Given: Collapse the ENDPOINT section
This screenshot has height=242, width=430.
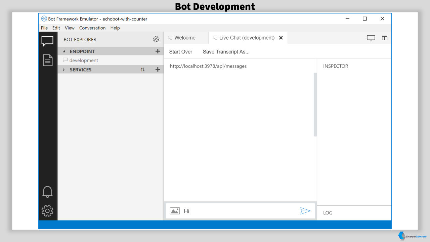Looking at the screenshot, I should click(x=64, y=51).
